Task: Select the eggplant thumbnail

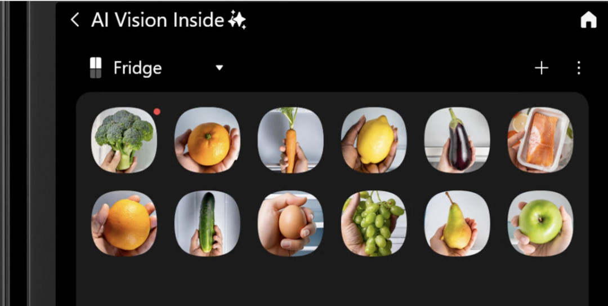Action: pyautogui.click(x=457, y=140)
